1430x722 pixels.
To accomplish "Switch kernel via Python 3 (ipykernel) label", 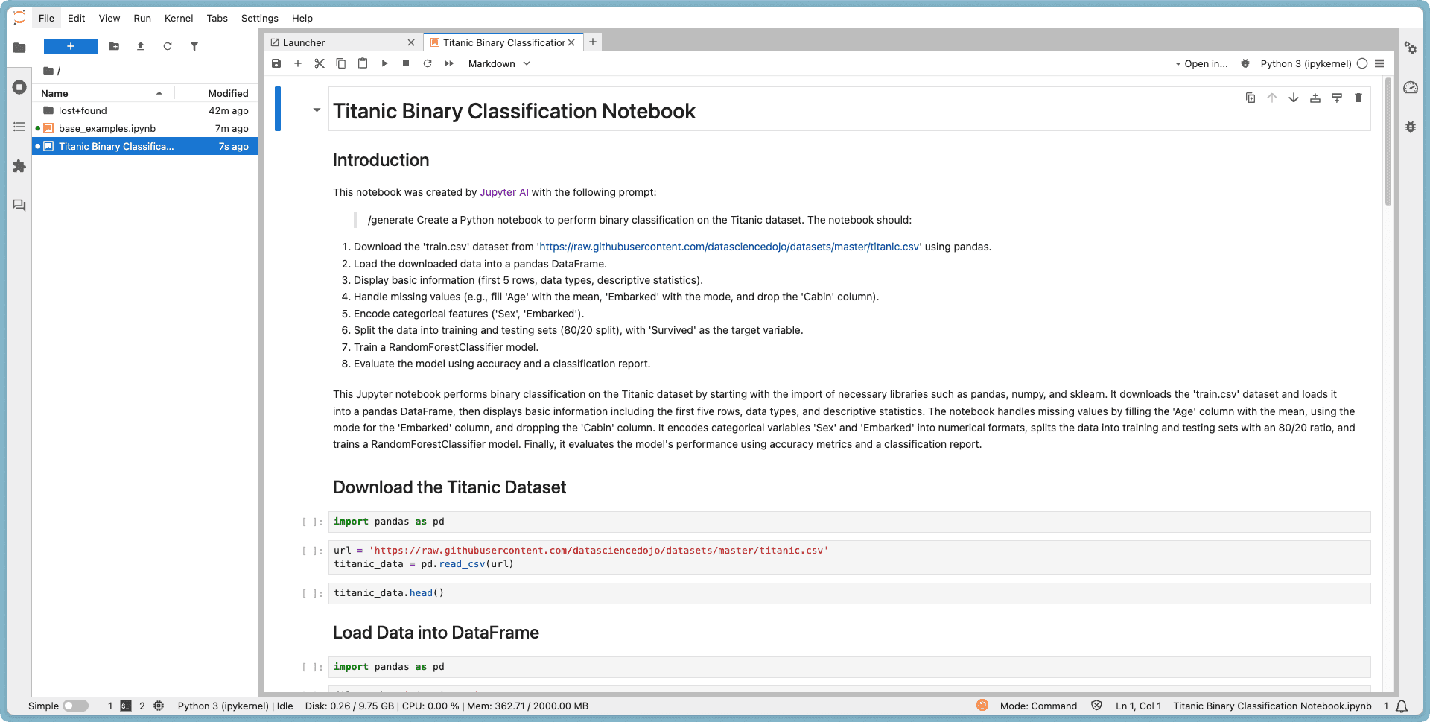I will [x=1306, y=63].
